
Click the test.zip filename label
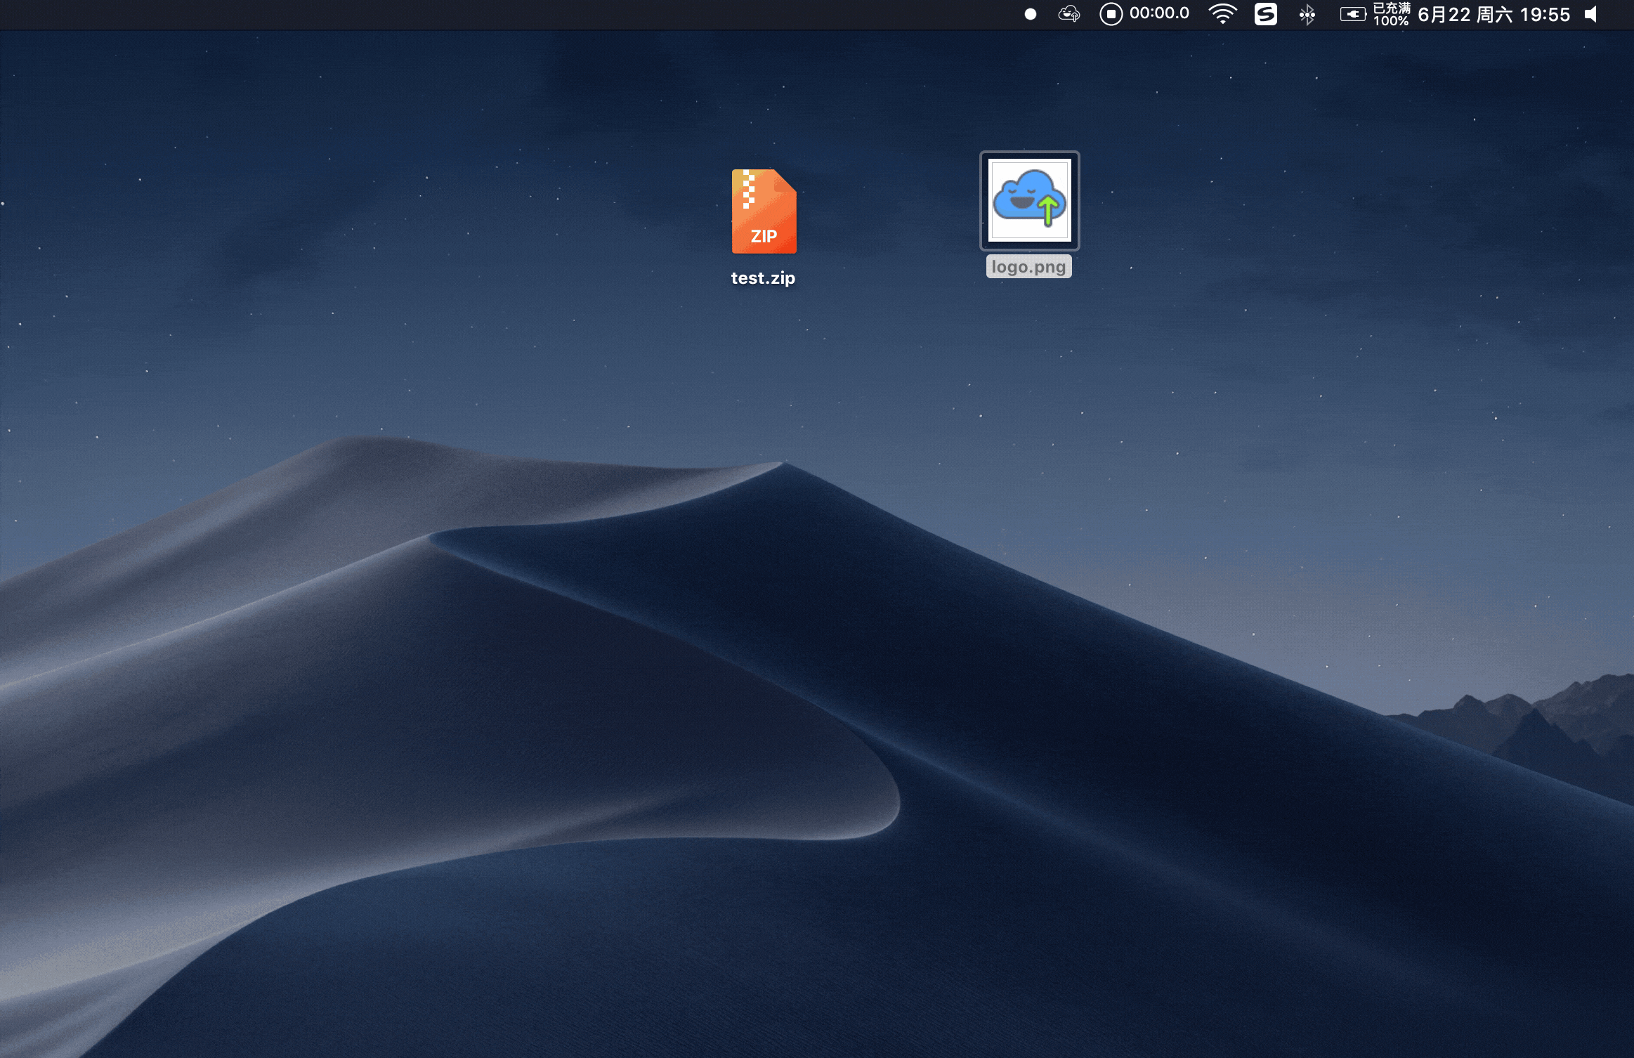coord(762,277)
